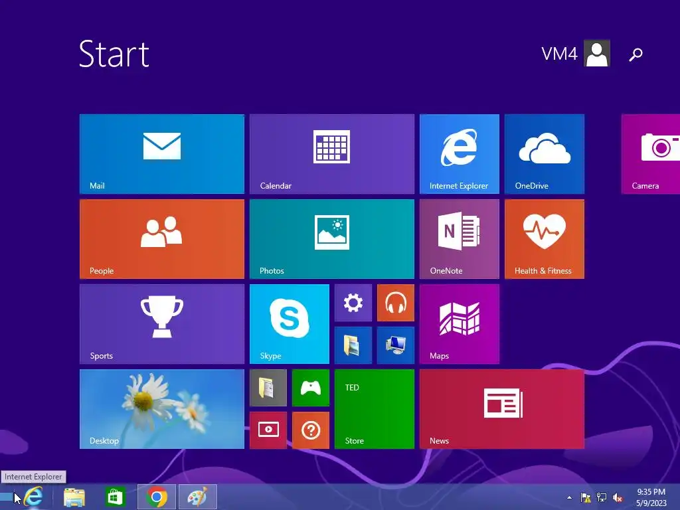Screen dimensions: 680x510
Task: Open the PC settings gear tile
Action: click(x=353, y=303)
